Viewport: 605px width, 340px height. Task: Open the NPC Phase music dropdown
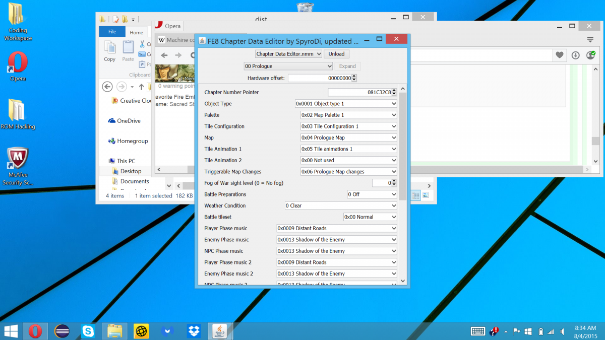point(337,251)
